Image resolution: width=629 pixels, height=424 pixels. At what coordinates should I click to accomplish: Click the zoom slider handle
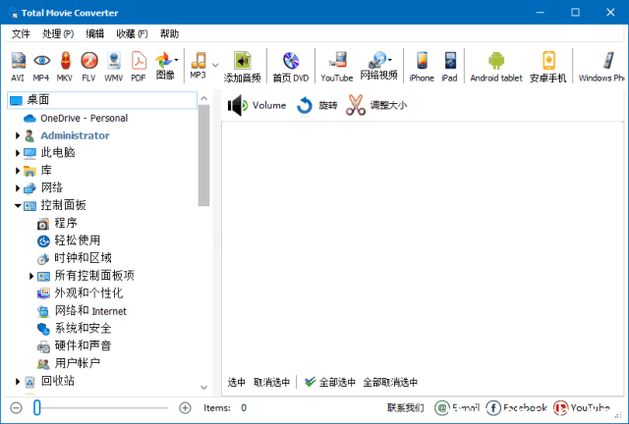click(37, 407)
